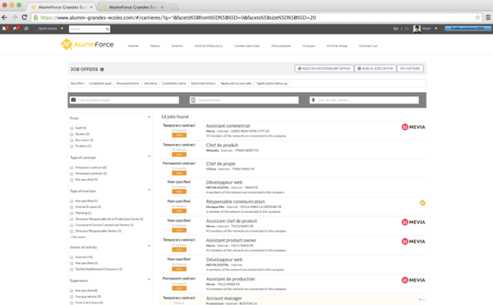Viewport: 493px width, 305px height.
Task: Click ADD AN INTERNSHIP OFFER button
Action: tap(325, 68)
